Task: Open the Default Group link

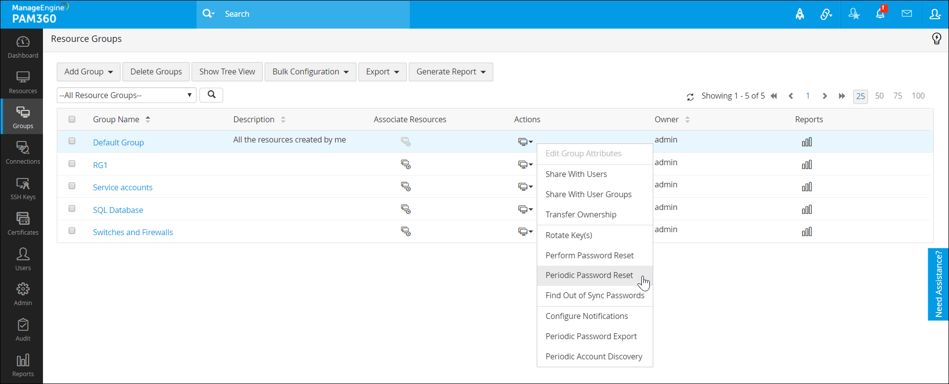Action: click(119, 142)
